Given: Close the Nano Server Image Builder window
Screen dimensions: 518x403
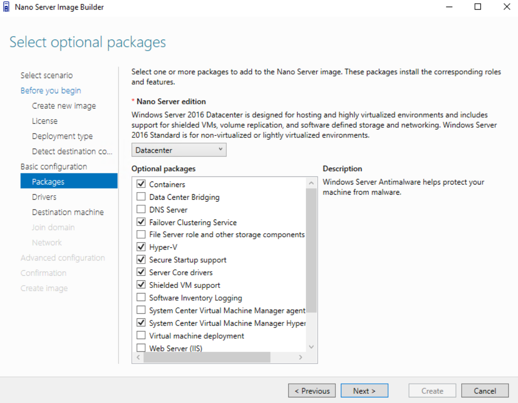Looking at the screenshot, I should 507,7.
